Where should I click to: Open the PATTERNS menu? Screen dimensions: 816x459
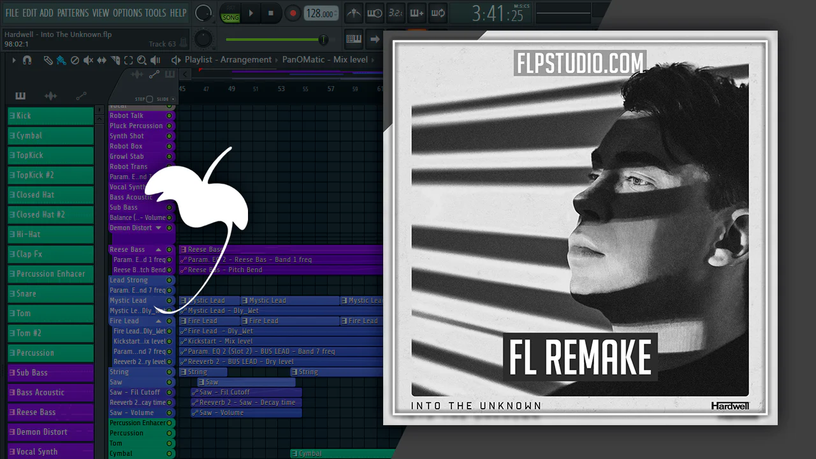(73, 13)
